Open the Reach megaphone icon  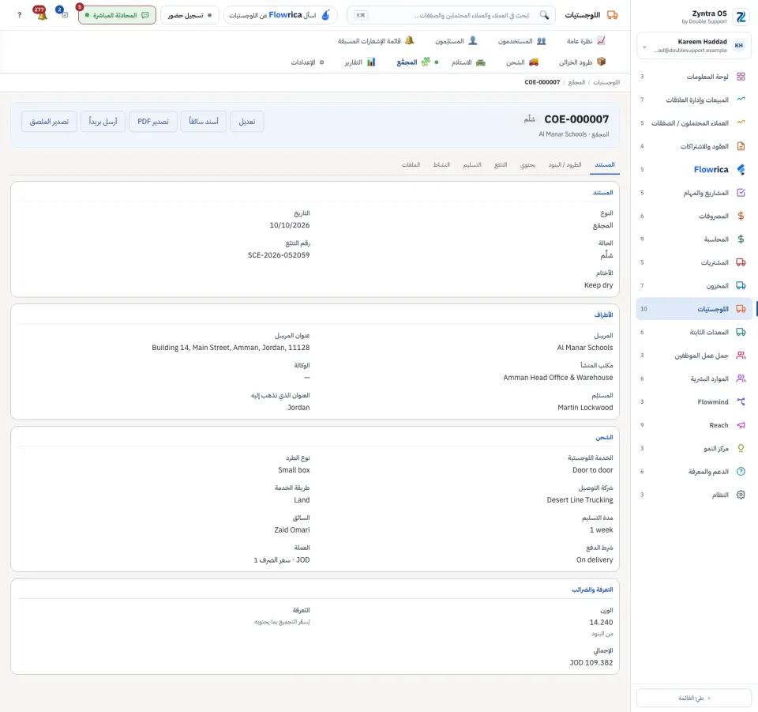[741, 424]
